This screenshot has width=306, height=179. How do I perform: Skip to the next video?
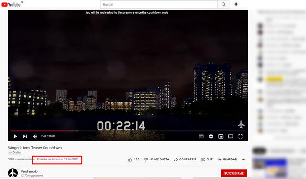(25, 136)
